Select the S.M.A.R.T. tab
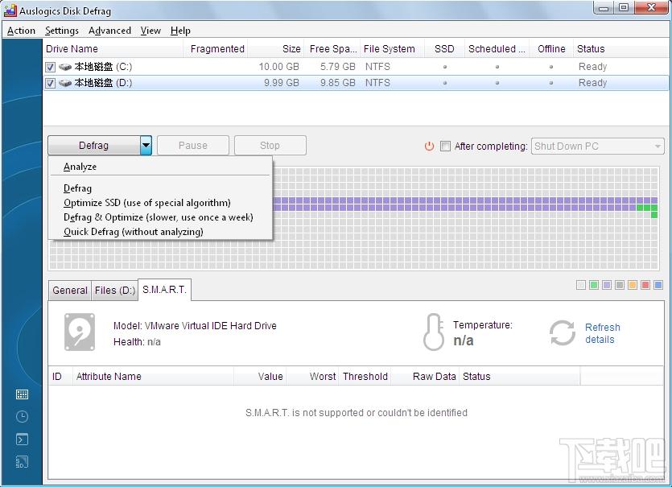This screenshot has height=487, width=672. 164,289
